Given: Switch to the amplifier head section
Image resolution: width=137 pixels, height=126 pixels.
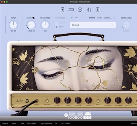Looking at the screenshot, I should [x=71, y=10].
